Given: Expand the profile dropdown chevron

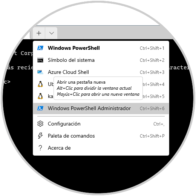Looking at the screenshot, I should [x=52, y=33].
